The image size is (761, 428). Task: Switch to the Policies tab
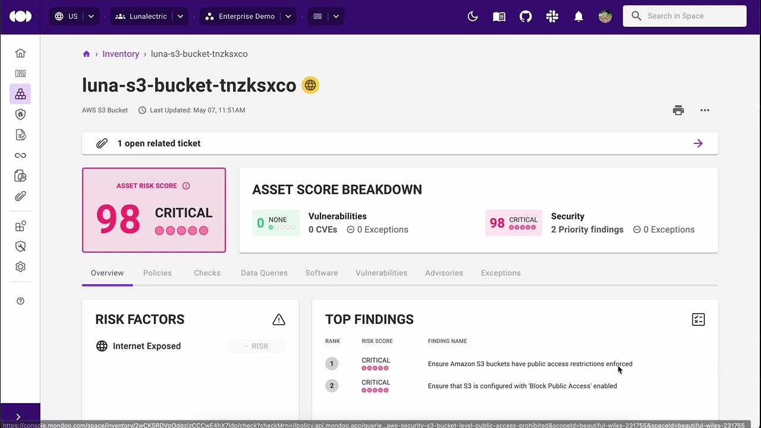click(x=158, y=273)
